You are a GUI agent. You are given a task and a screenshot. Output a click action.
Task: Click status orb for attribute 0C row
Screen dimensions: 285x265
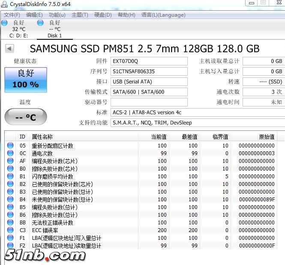[10, 153]
